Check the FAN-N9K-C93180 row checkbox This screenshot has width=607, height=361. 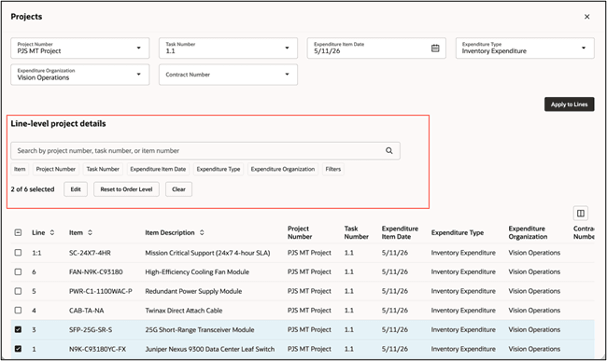point(18,271)
